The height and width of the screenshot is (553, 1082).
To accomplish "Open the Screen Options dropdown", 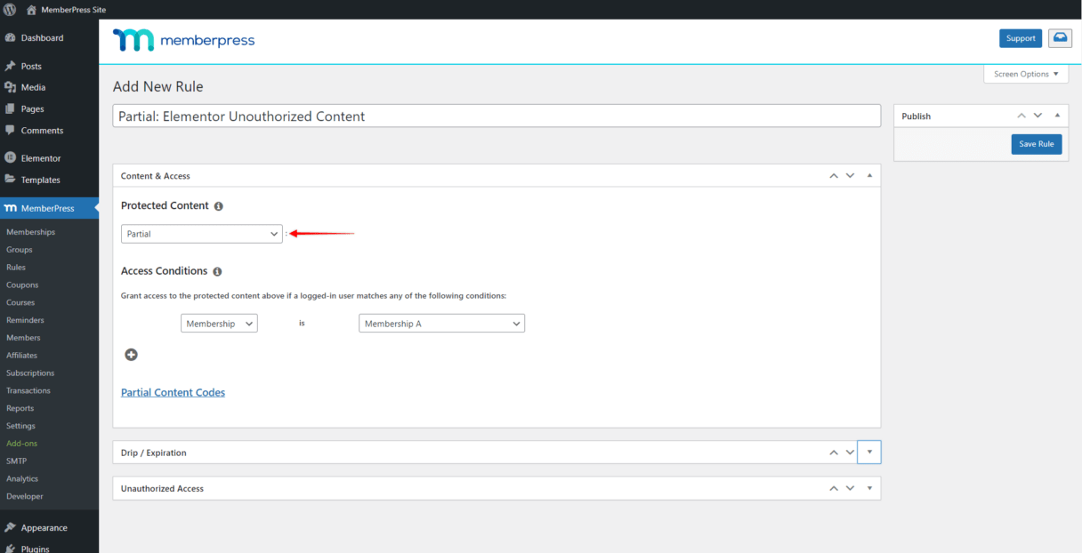I will pos(1026,74).
